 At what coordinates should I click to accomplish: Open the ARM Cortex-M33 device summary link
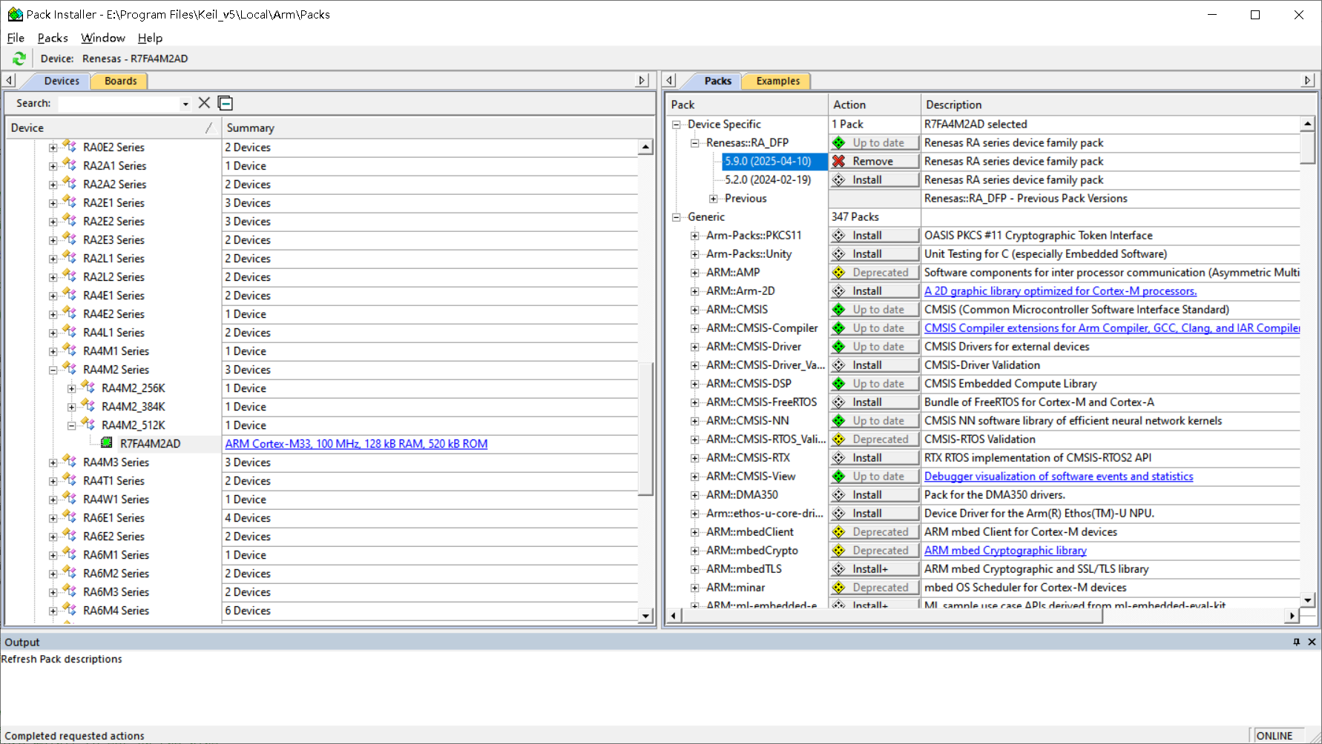[x=356, y=444]
